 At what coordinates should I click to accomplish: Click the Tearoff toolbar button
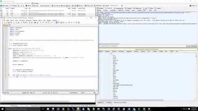(106, 6)
